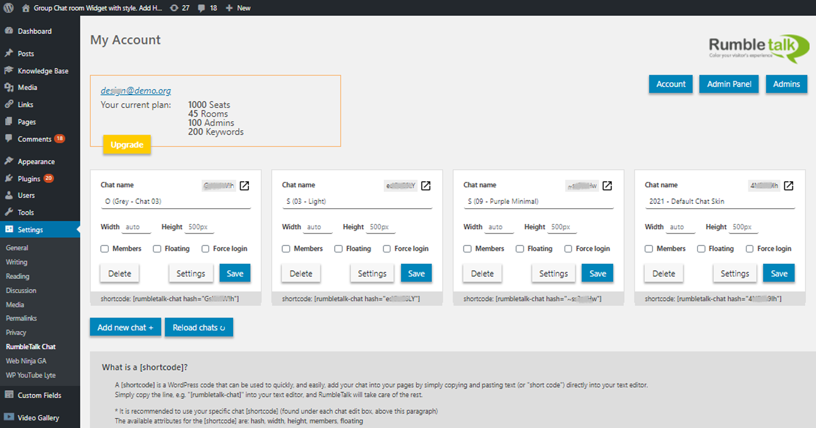Click the yellow Upgrade button
The width and height of the screenshot is (816, 428).
click(x=127, y=145)
